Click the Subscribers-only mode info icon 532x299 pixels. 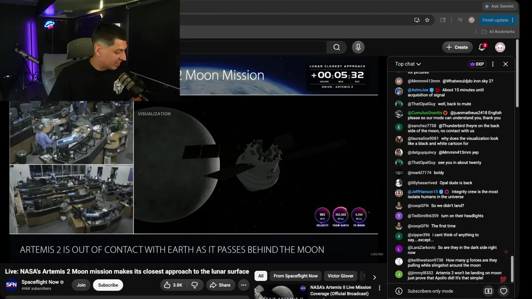(x=399, y=291)
